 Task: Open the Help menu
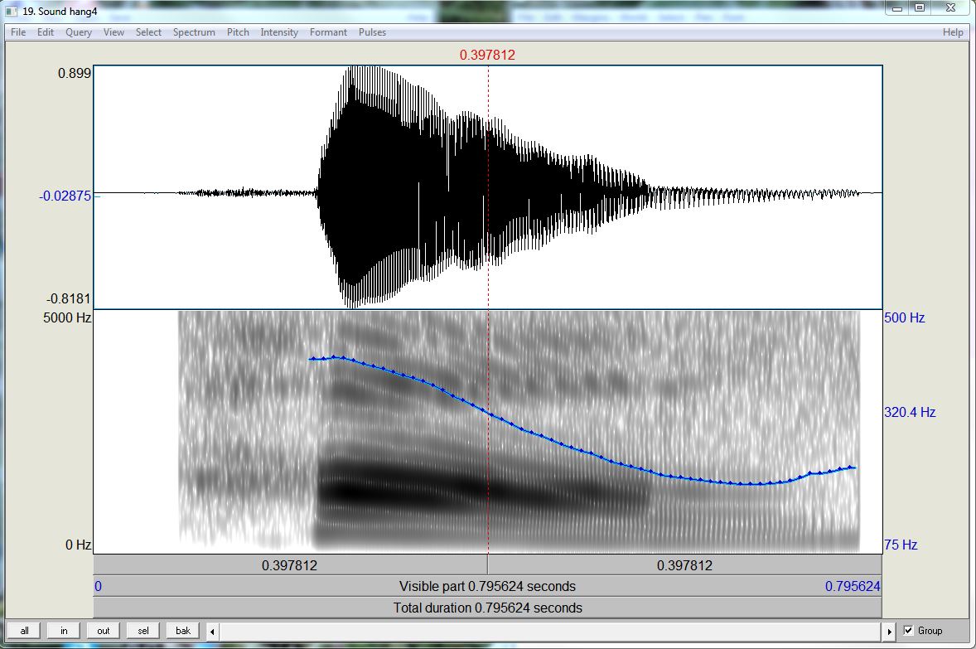tap(953, 32)
